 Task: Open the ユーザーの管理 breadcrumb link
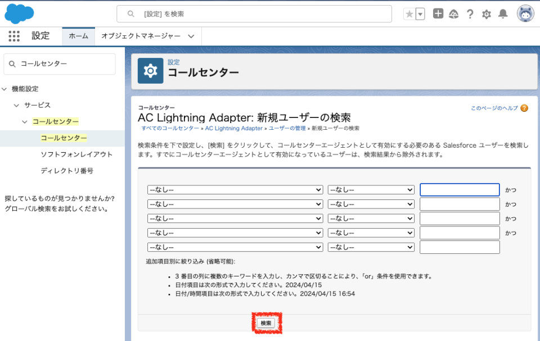click(287, 128)
